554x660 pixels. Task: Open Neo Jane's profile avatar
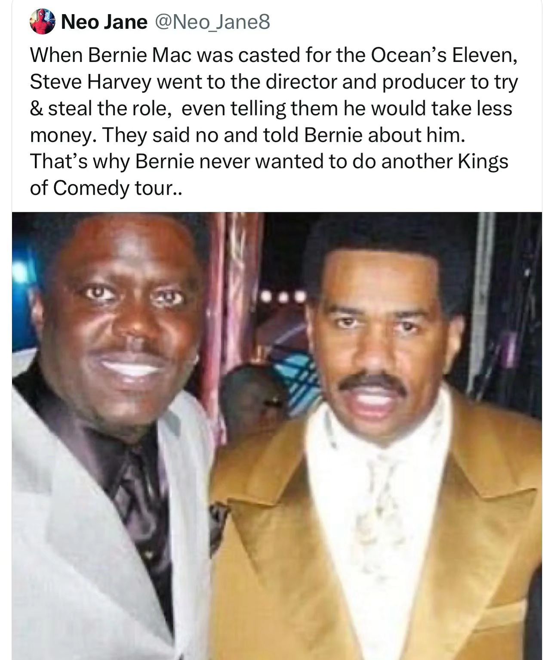[43, 22]
